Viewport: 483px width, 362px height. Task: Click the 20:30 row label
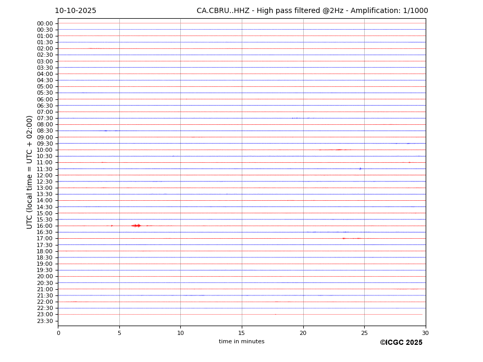pos(45,283)
